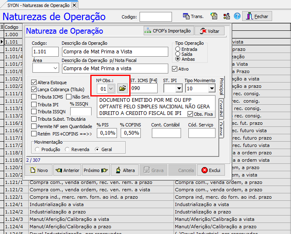Click Novo to create a new record

[x=39, y=170]
